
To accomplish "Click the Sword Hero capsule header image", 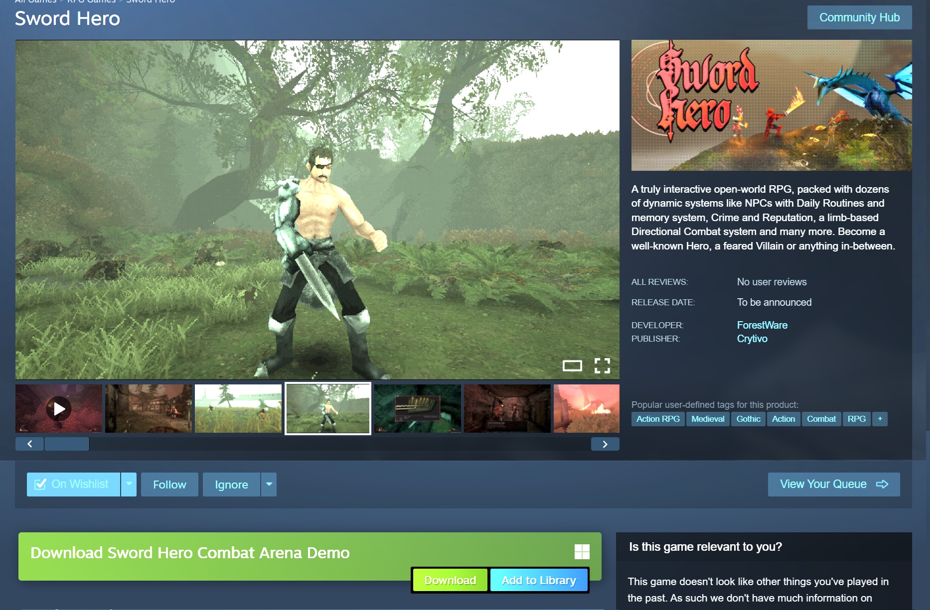I will (772, 106).
